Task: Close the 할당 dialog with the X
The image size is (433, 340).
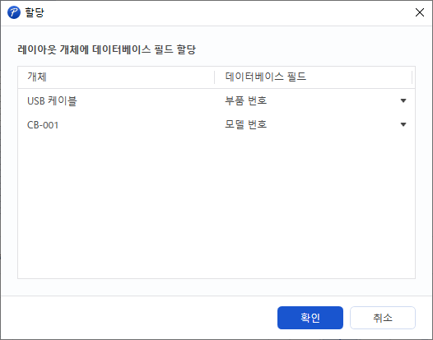Action: [420, 12]
